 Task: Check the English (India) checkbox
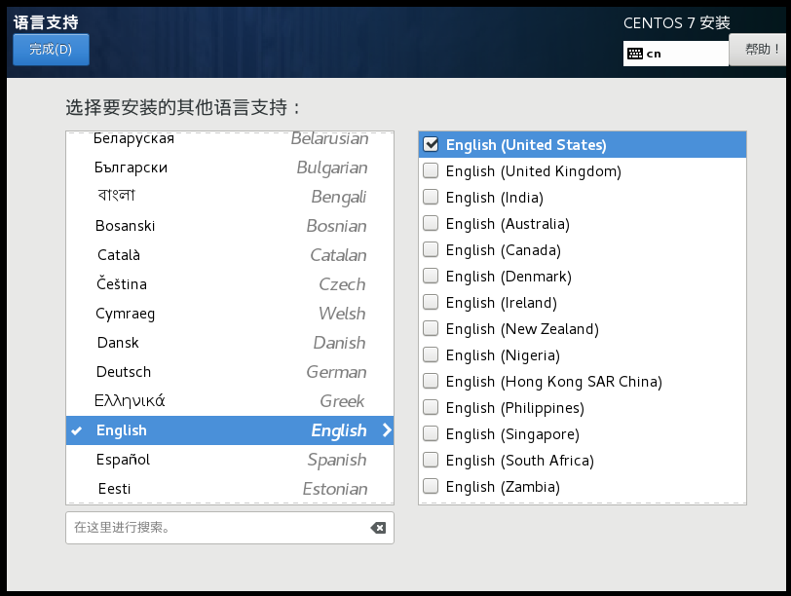(x=430, y=197)
